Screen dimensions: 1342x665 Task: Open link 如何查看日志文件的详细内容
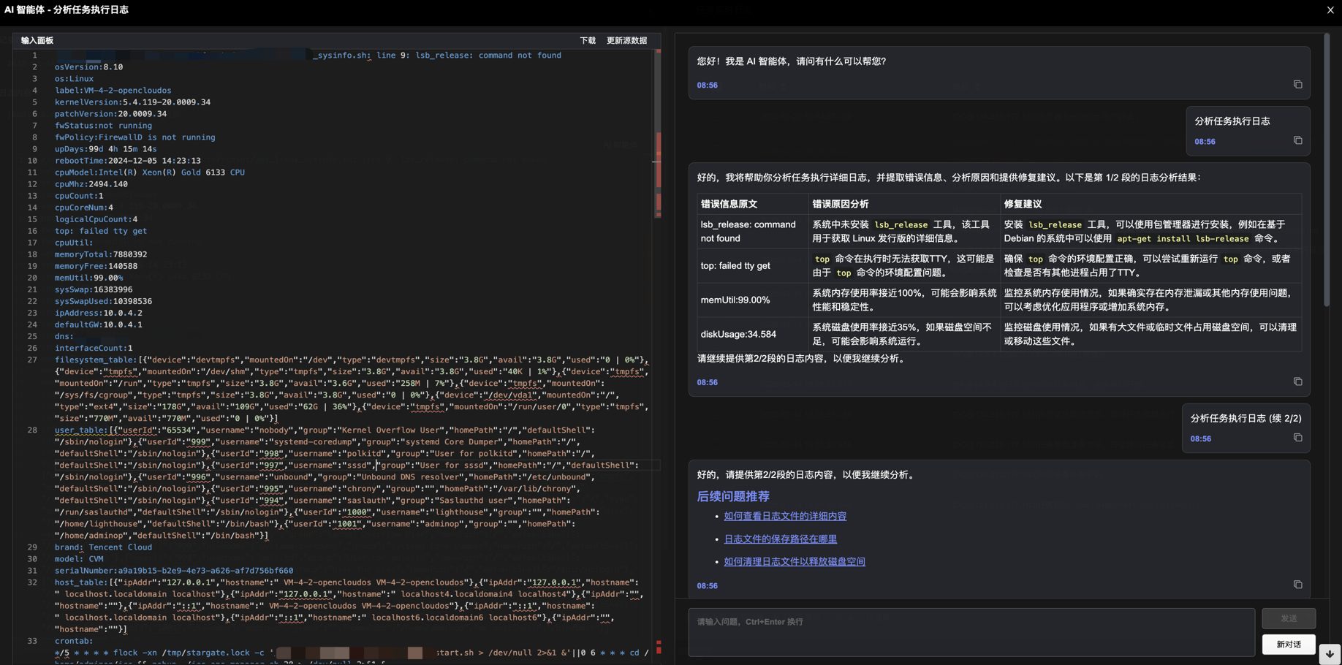coord(785,516)
